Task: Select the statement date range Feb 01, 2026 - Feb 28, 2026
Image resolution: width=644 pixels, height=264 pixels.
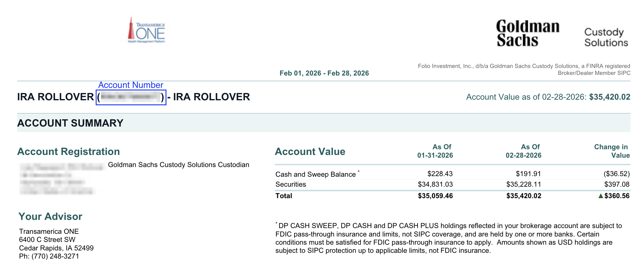Action: click(324, 73)
